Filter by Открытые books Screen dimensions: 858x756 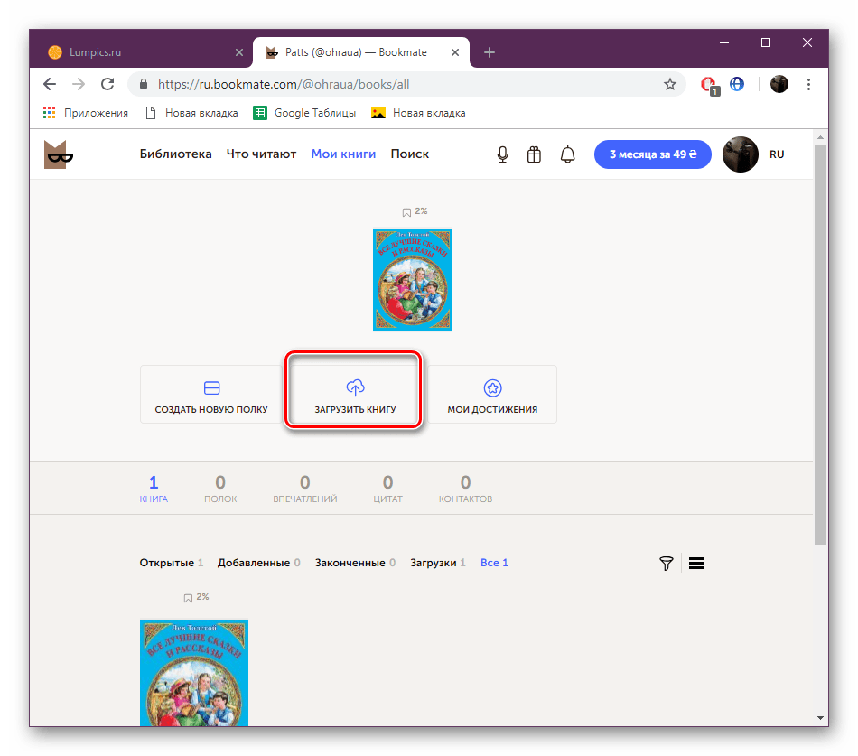172,563
